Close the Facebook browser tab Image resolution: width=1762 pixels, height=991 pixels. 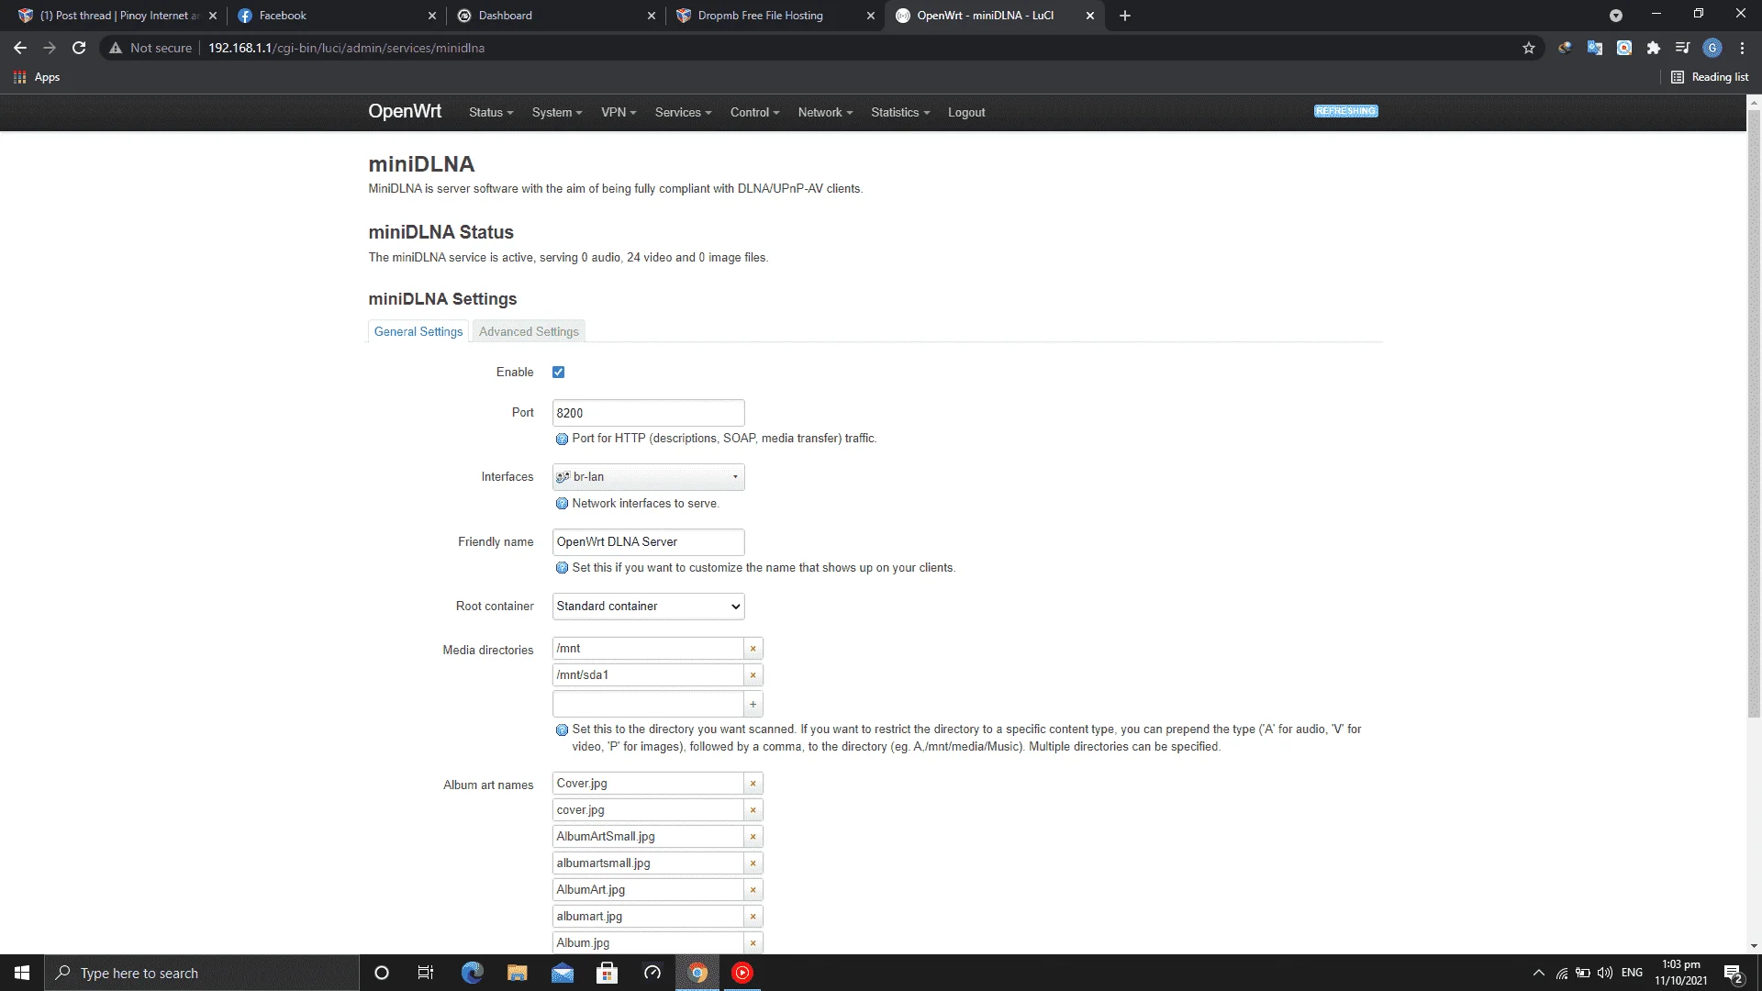click(x=432, y=16)
